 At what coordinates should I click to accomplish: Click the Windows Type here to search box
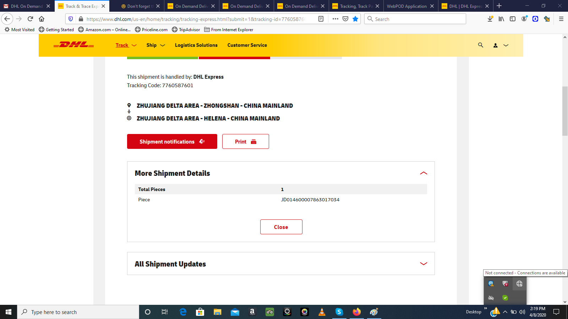[x=78, y=312]
